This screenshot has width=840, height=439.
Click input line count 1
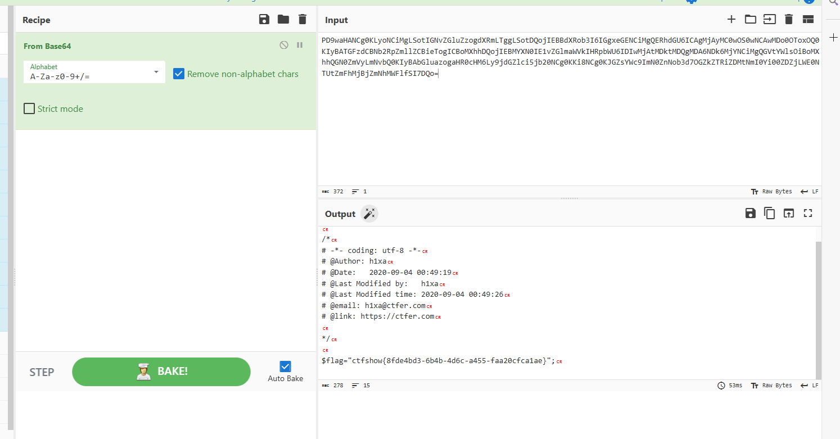pyautogui.click(x=359, y=192)
